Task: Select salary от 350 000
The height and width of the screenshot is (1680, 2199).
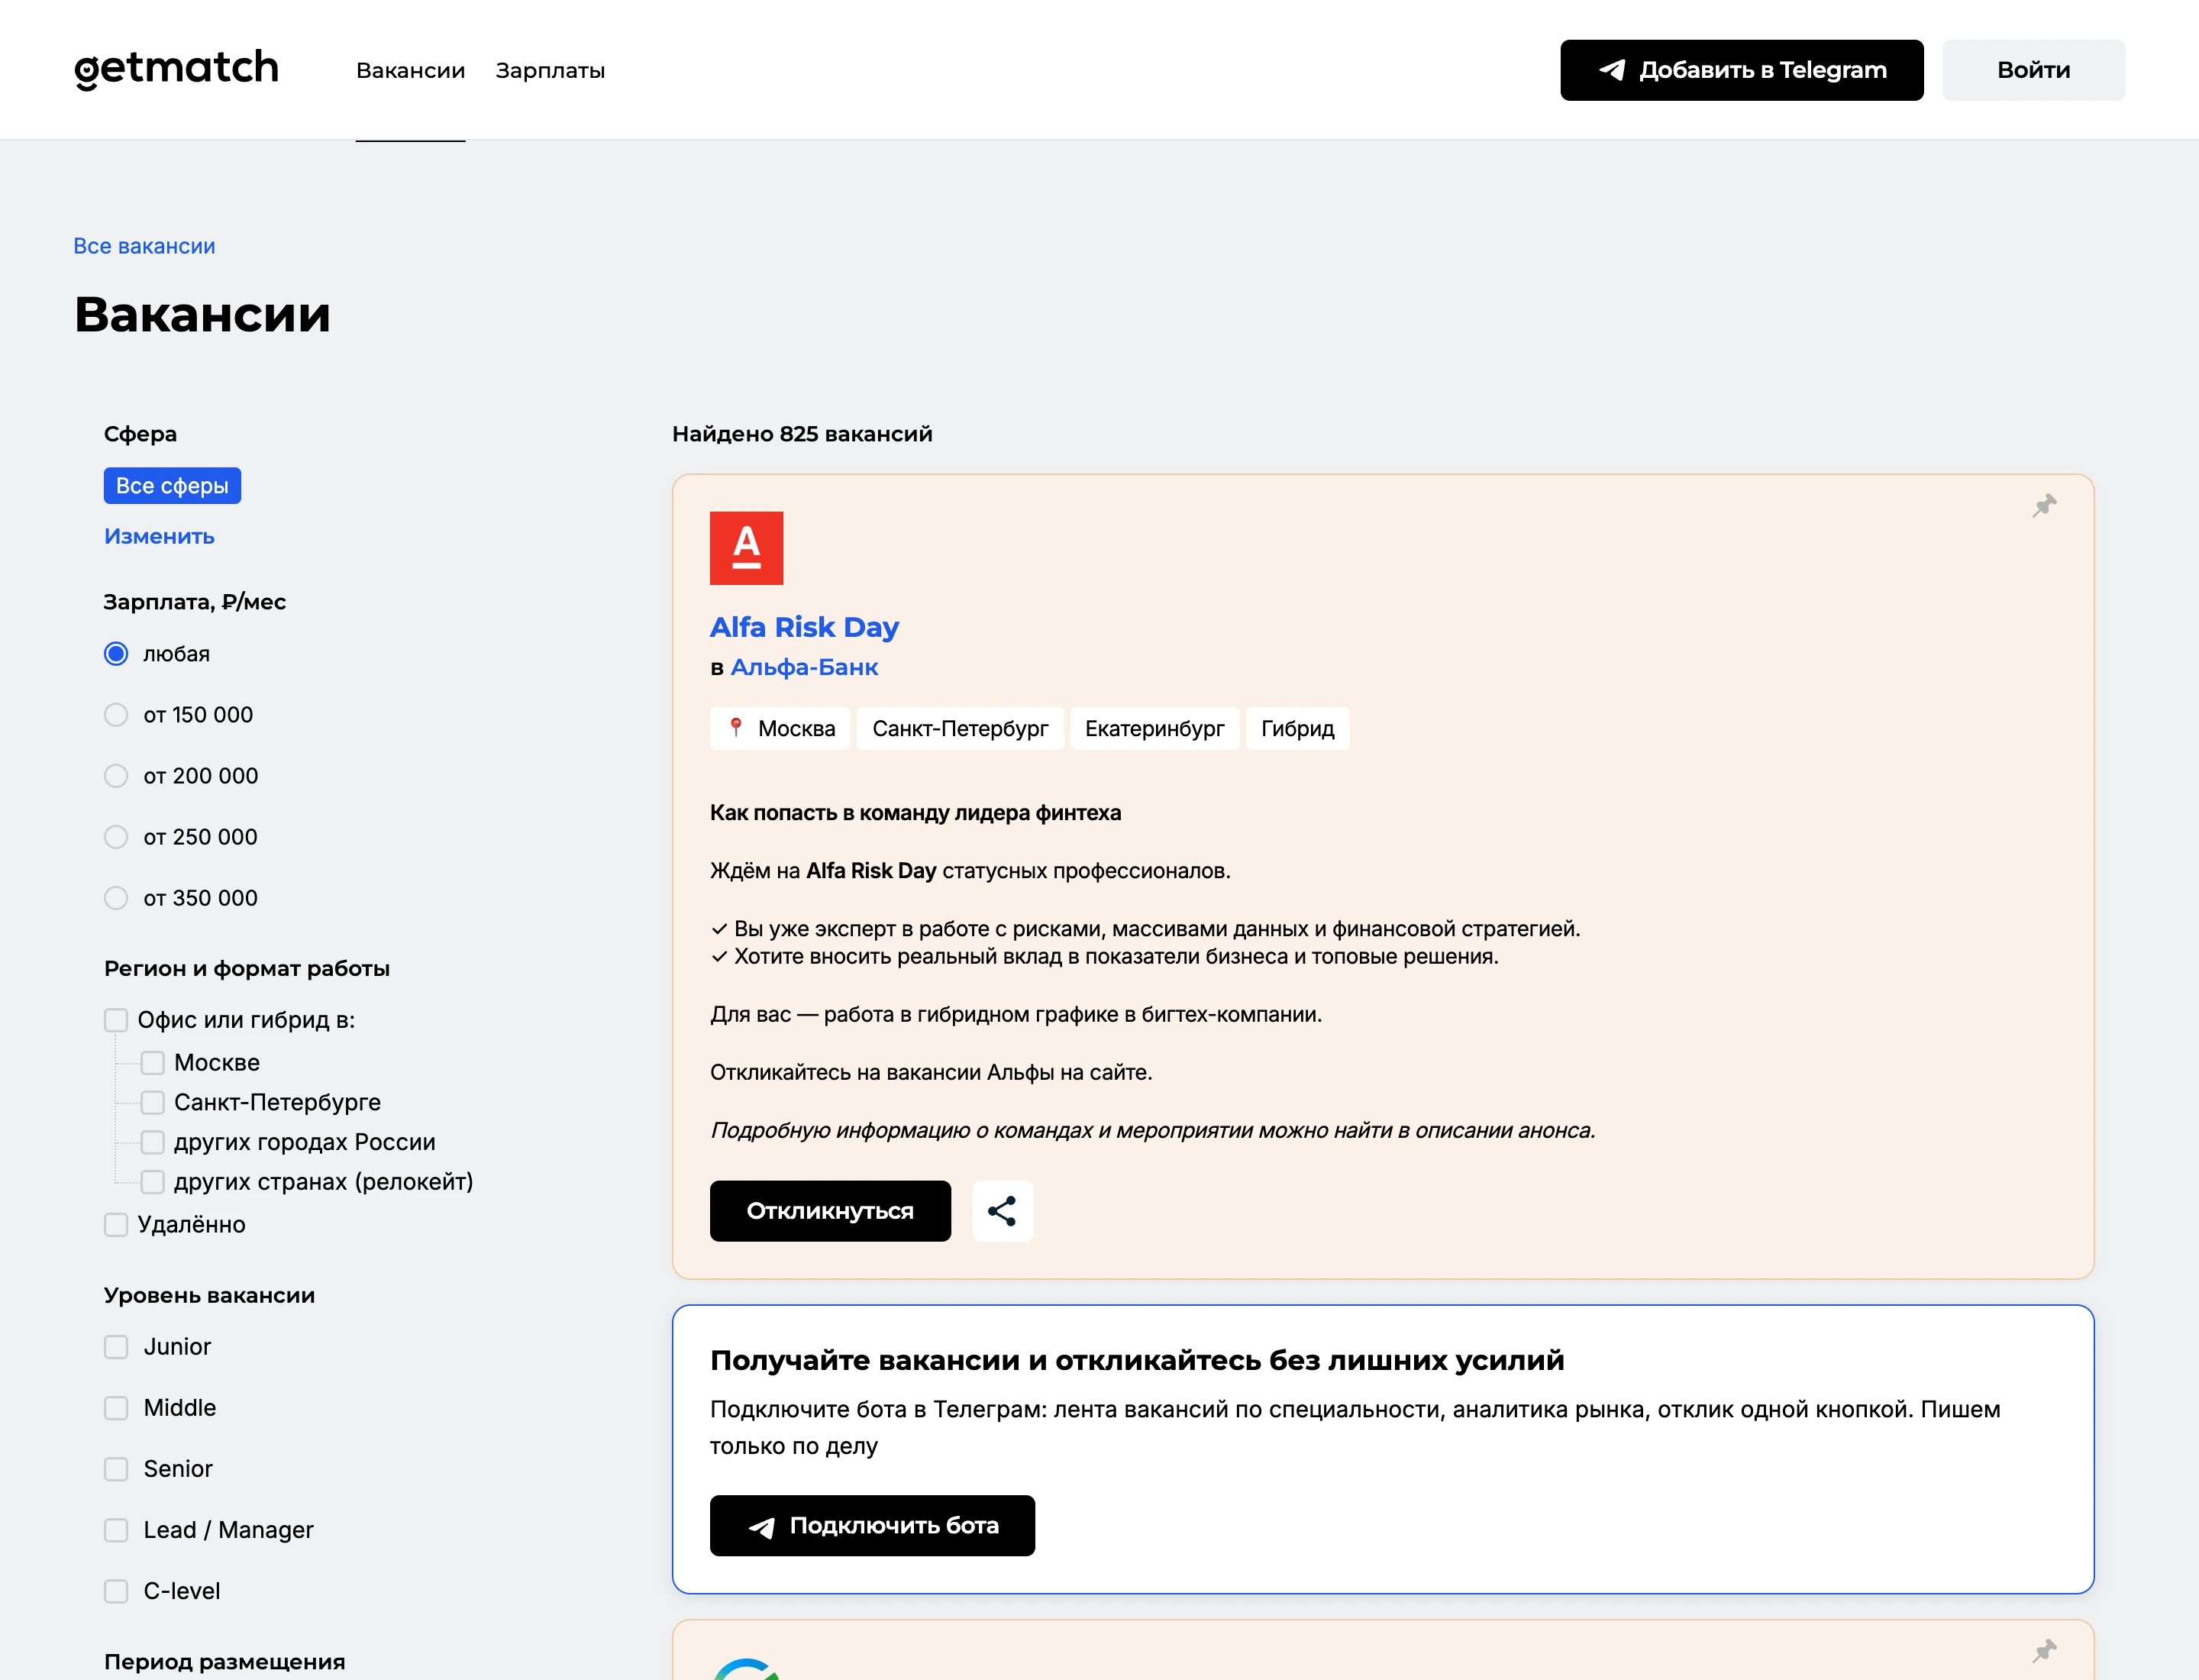Action: [x=116, y=898]
